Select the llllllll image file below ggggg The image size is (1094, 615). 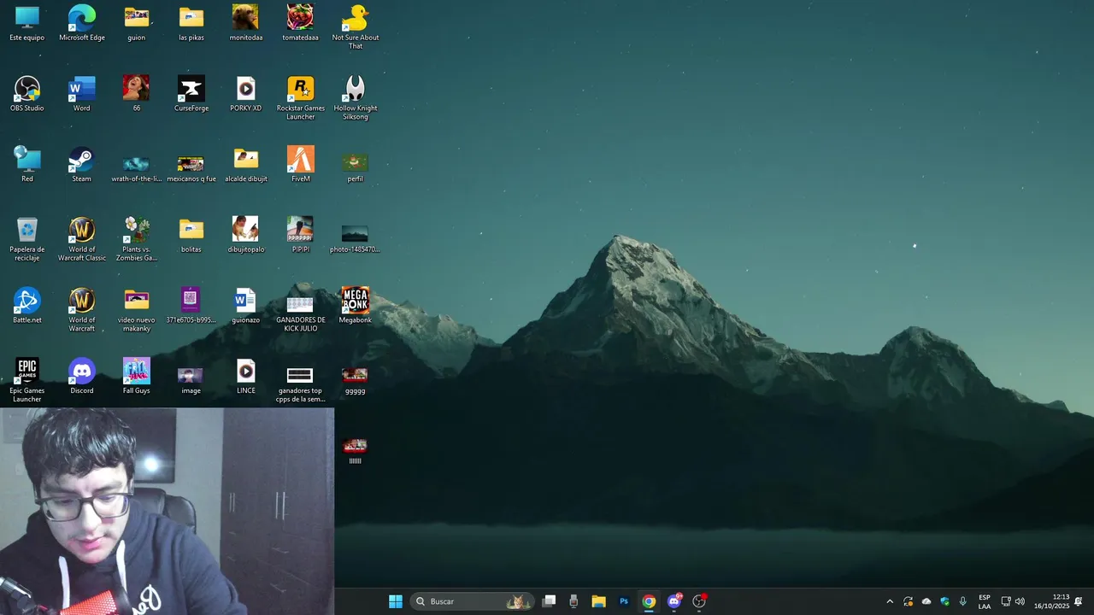pos(356,451)
